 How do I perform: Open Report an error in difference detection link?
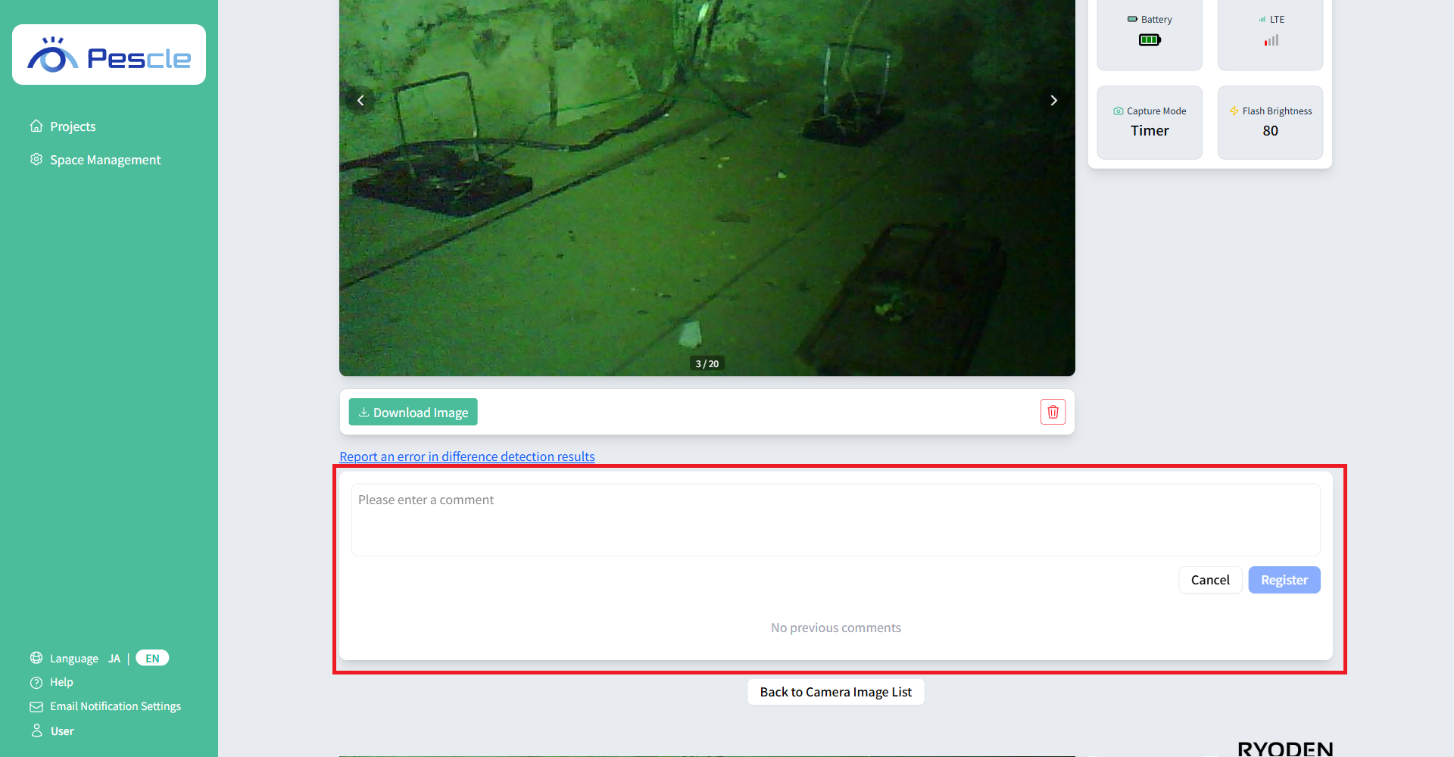(467, 456)
